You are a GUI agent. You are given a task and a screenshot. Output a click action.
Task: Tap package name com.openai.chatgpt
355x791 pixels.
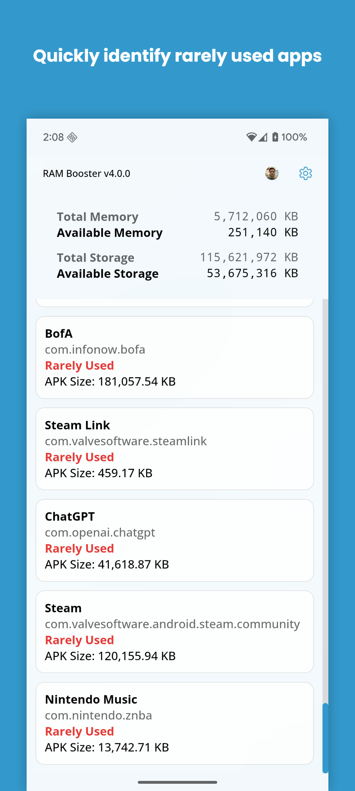coord(100,533)
